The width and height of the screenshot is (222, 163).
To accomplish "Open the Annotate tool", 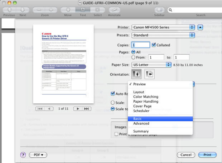I will 114,10.
